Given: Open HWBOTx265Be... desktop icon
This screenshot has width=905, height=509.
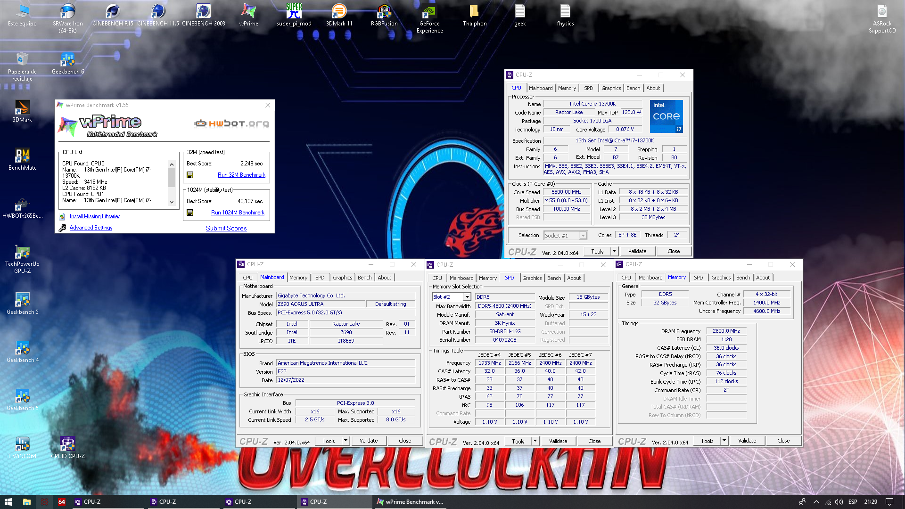Looking at the screenshot, I should (22, 207).
